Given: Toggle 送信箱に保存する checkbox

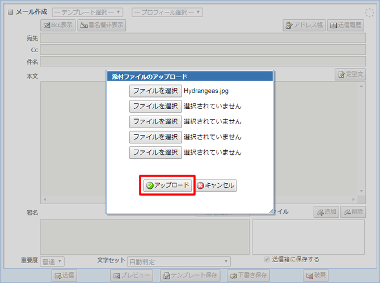Looking at the screenshot, I should pos(267,259).
